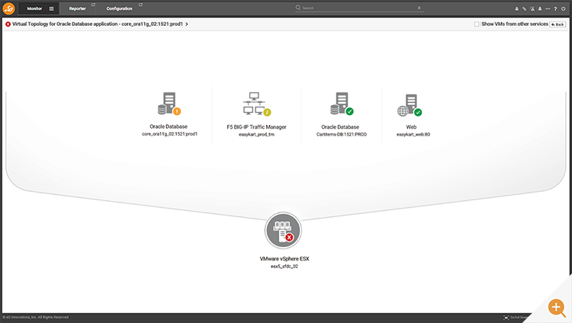This screenshot has width=572, height=323.
Task: Open the Web label above easykart_web:80
Action: coord(411,127)
